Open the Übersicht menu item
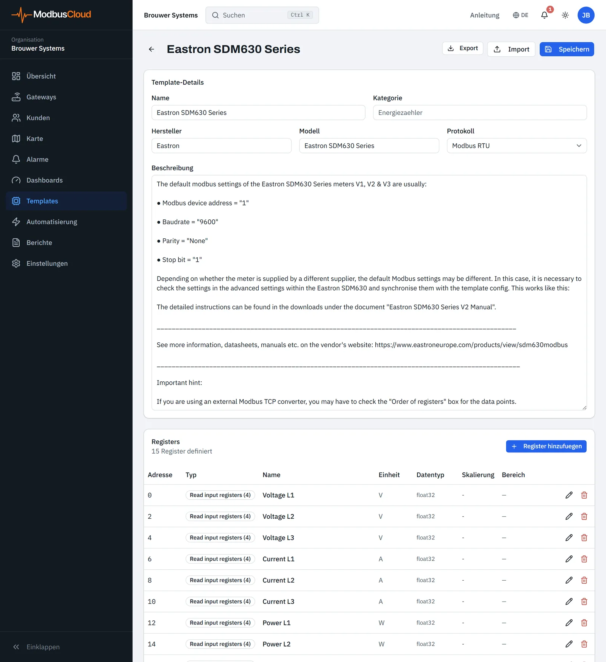606x662 pixels. pyautogui.click(x=66, y=76)
